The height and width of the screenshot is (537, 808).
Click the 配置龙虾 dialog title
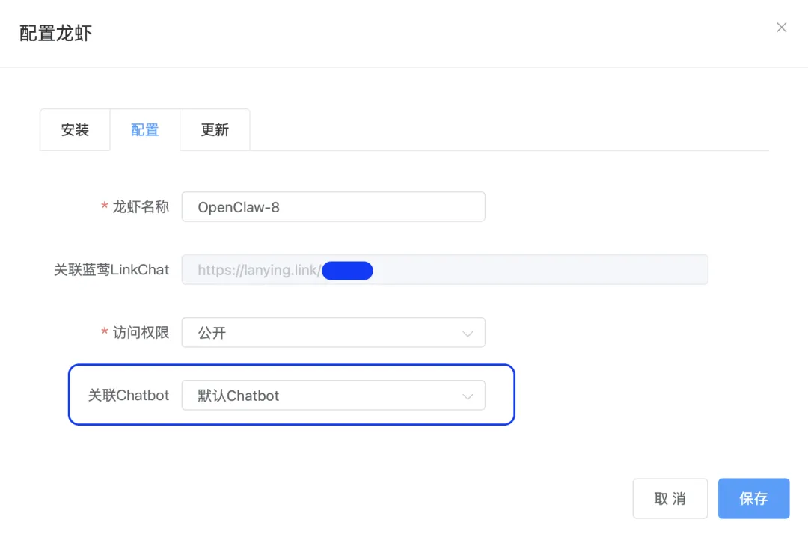[55, 33]
